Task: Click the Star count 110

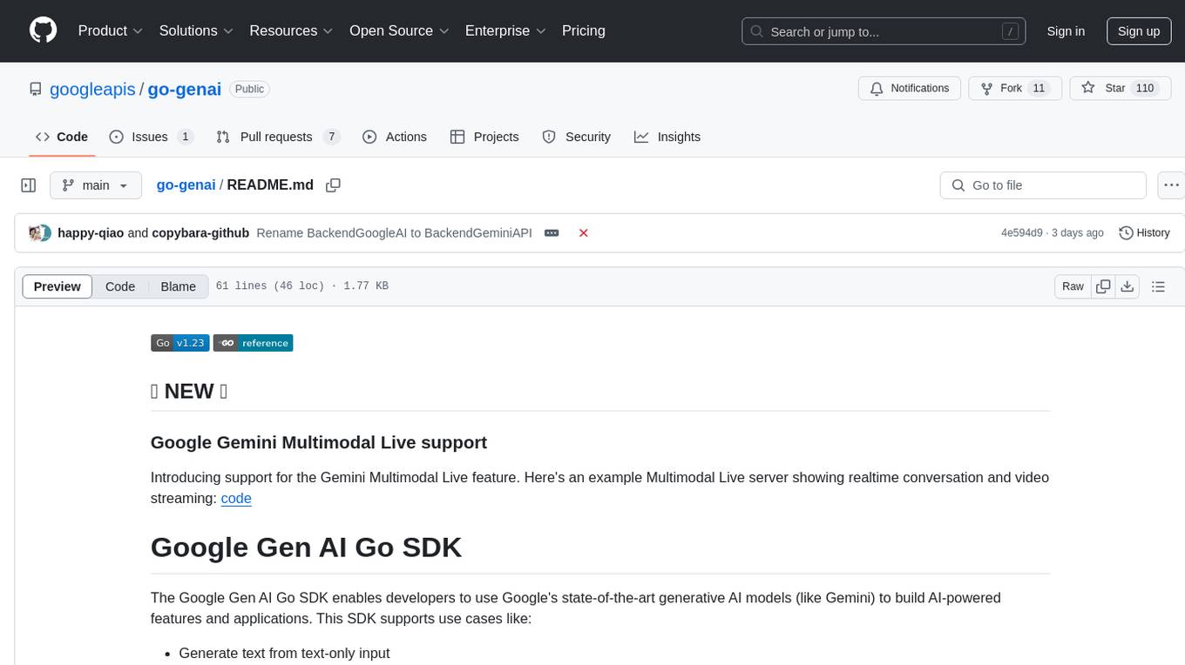Action: tap(1145, 88)
